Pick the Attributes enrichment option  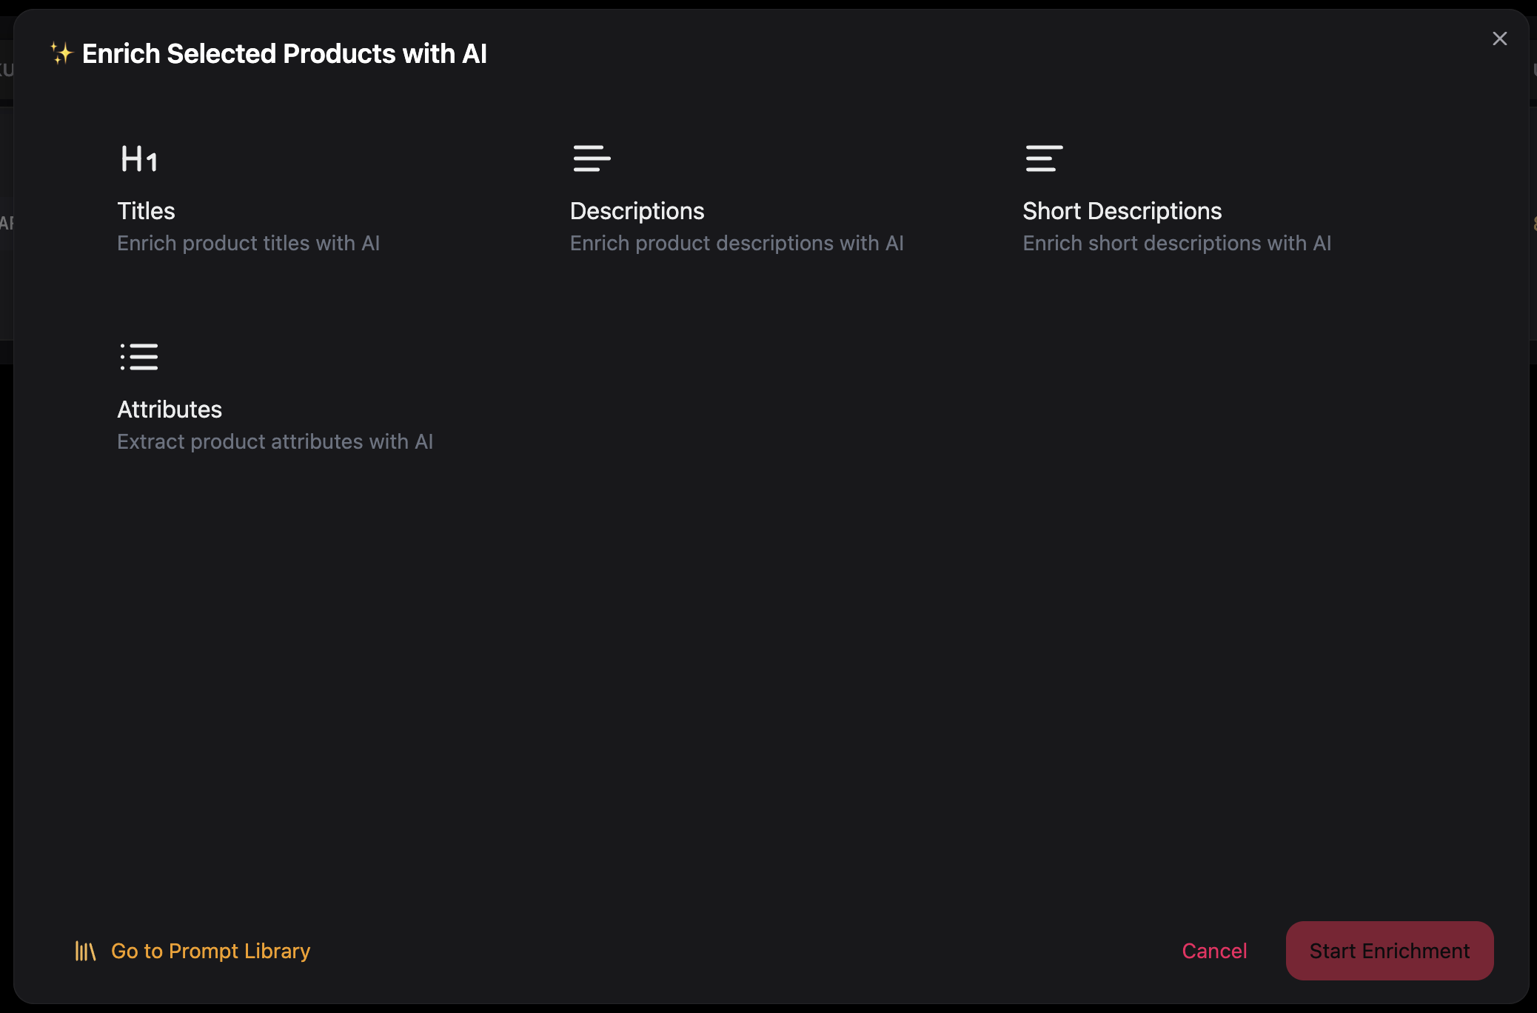[170, 409]
